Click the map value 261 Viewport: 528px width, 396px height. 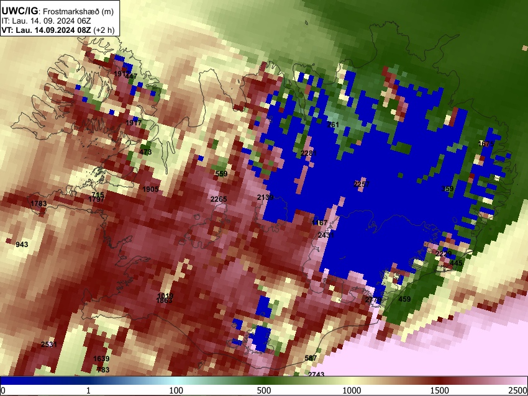point(333,125)
